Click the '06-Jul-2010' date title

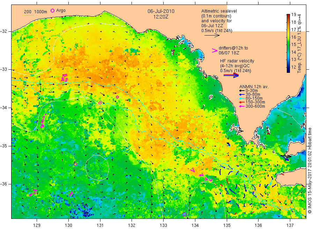[161, 11]
